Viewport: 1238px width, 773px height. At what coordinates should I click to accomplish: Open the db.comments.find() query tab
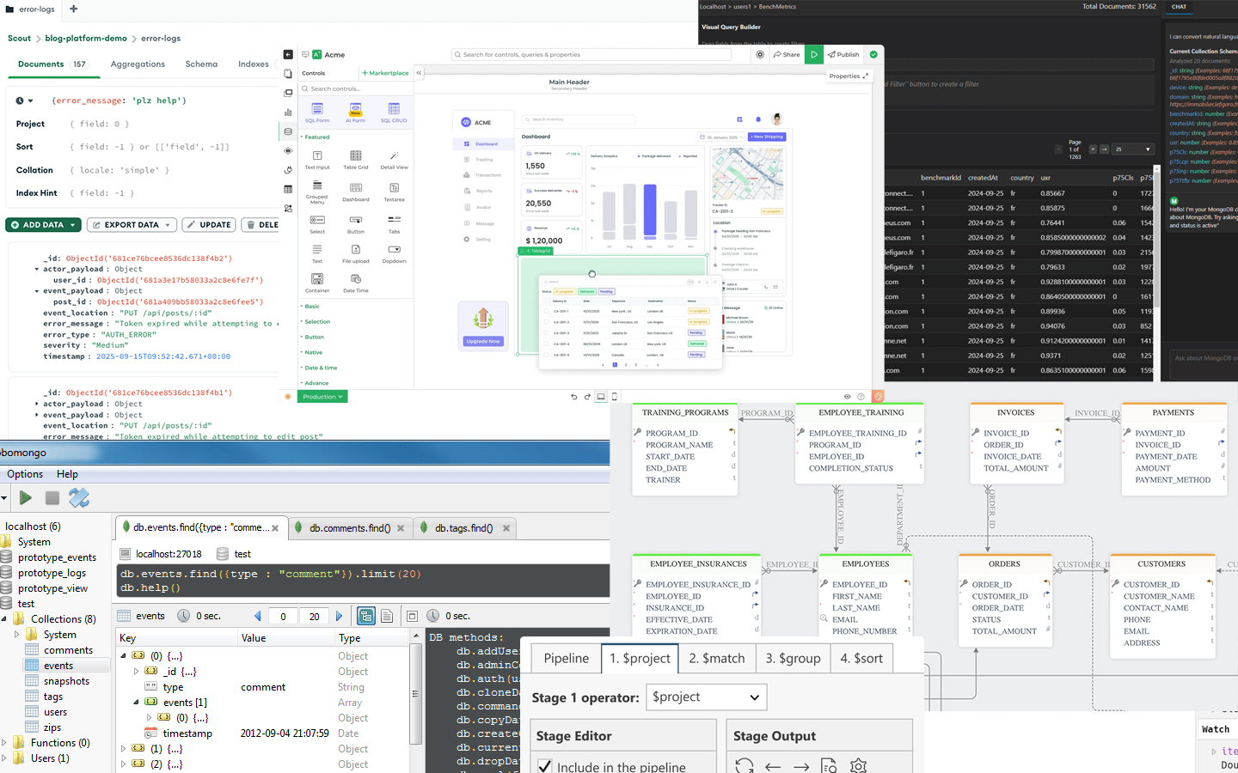pos(349,528)
